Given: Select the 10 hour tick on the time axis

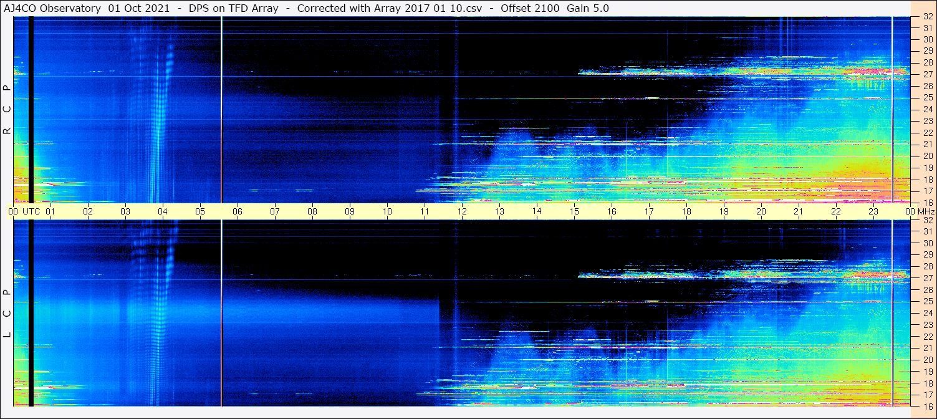Looking at the screenshot, I should (387, 211).
